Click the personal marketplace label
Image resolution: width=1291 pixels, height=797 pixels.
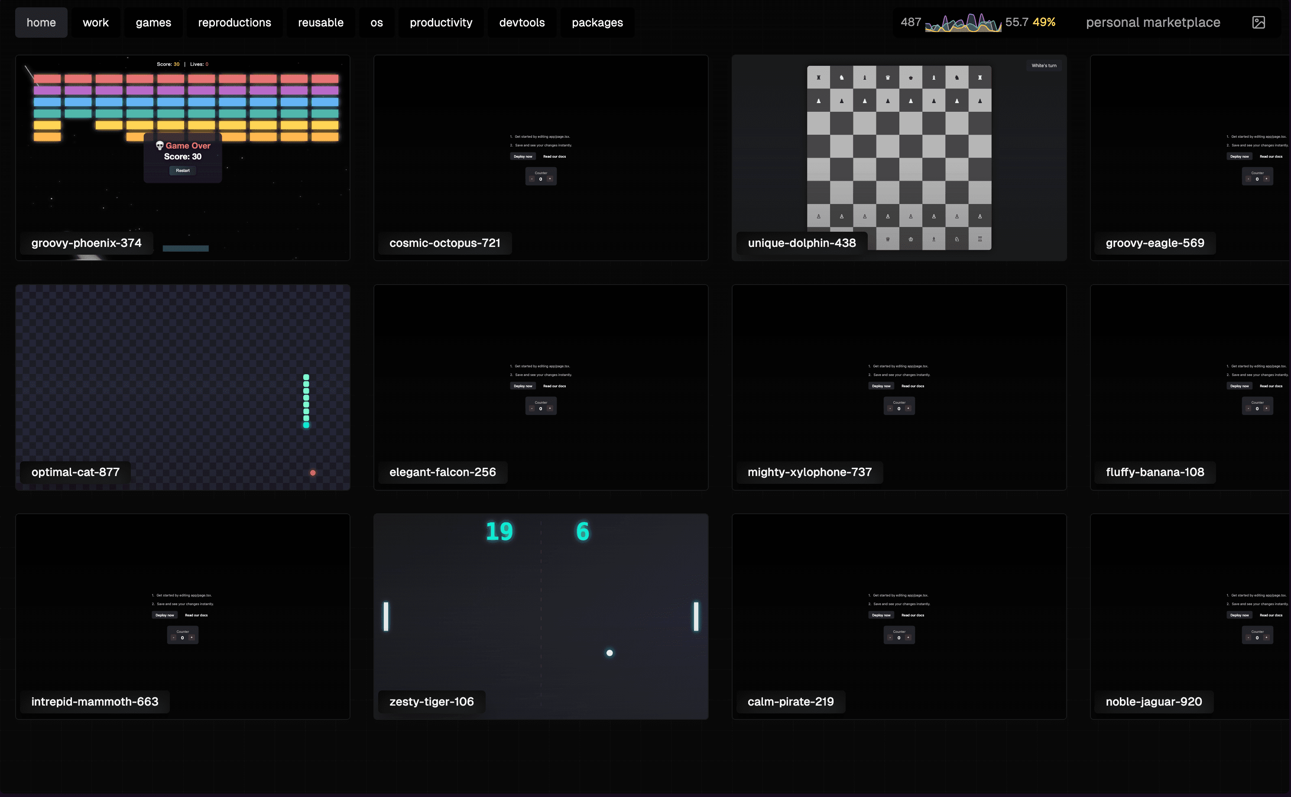click(1153, 22)
